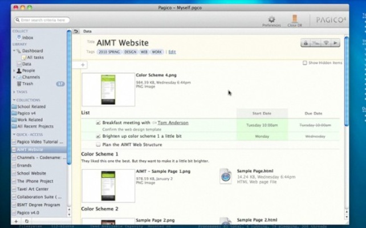Click the lock icon button
The width and height of the screenshot is (366, 228).
coord(306,43)
